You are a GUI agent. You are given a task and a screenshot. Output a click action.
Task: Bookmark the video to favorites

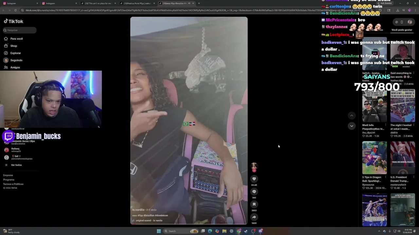[x=254, y=204]
